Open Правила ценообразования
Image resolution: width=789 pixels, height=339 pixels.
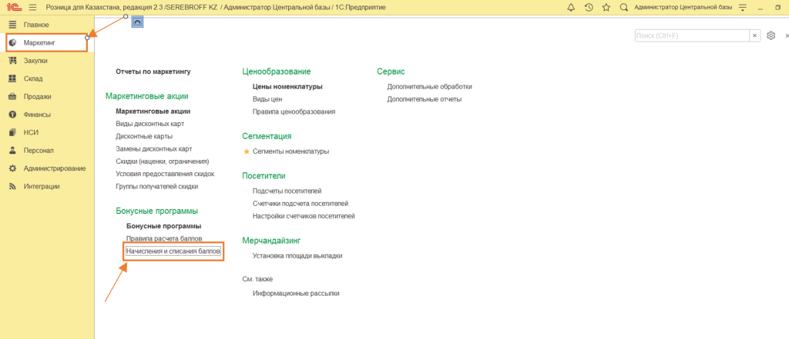tap(294, 111)
